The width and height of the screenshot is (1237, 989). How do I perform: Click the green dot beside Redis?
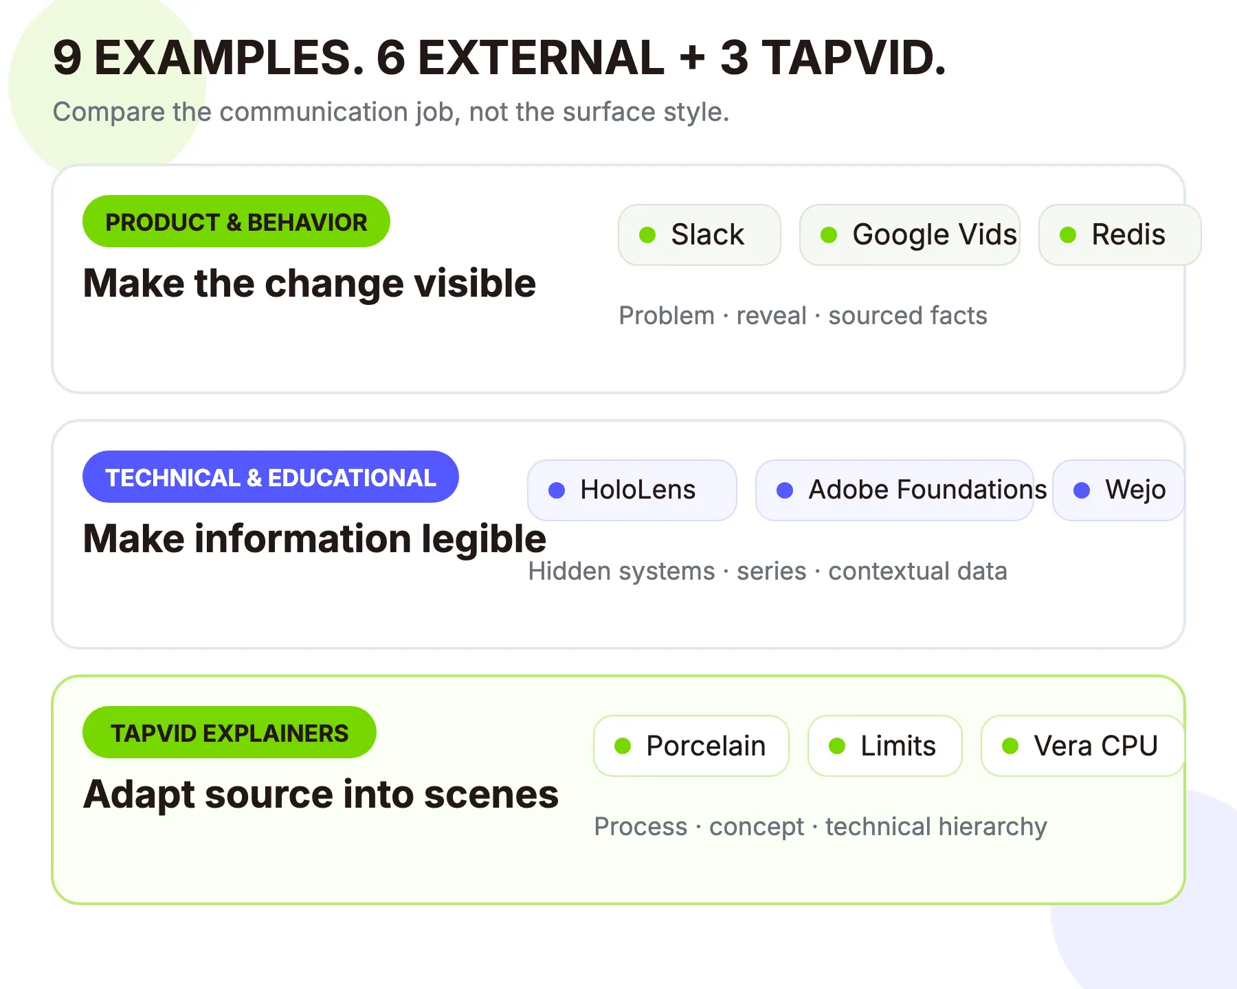pyautogui.click(x=1068, y=235)
